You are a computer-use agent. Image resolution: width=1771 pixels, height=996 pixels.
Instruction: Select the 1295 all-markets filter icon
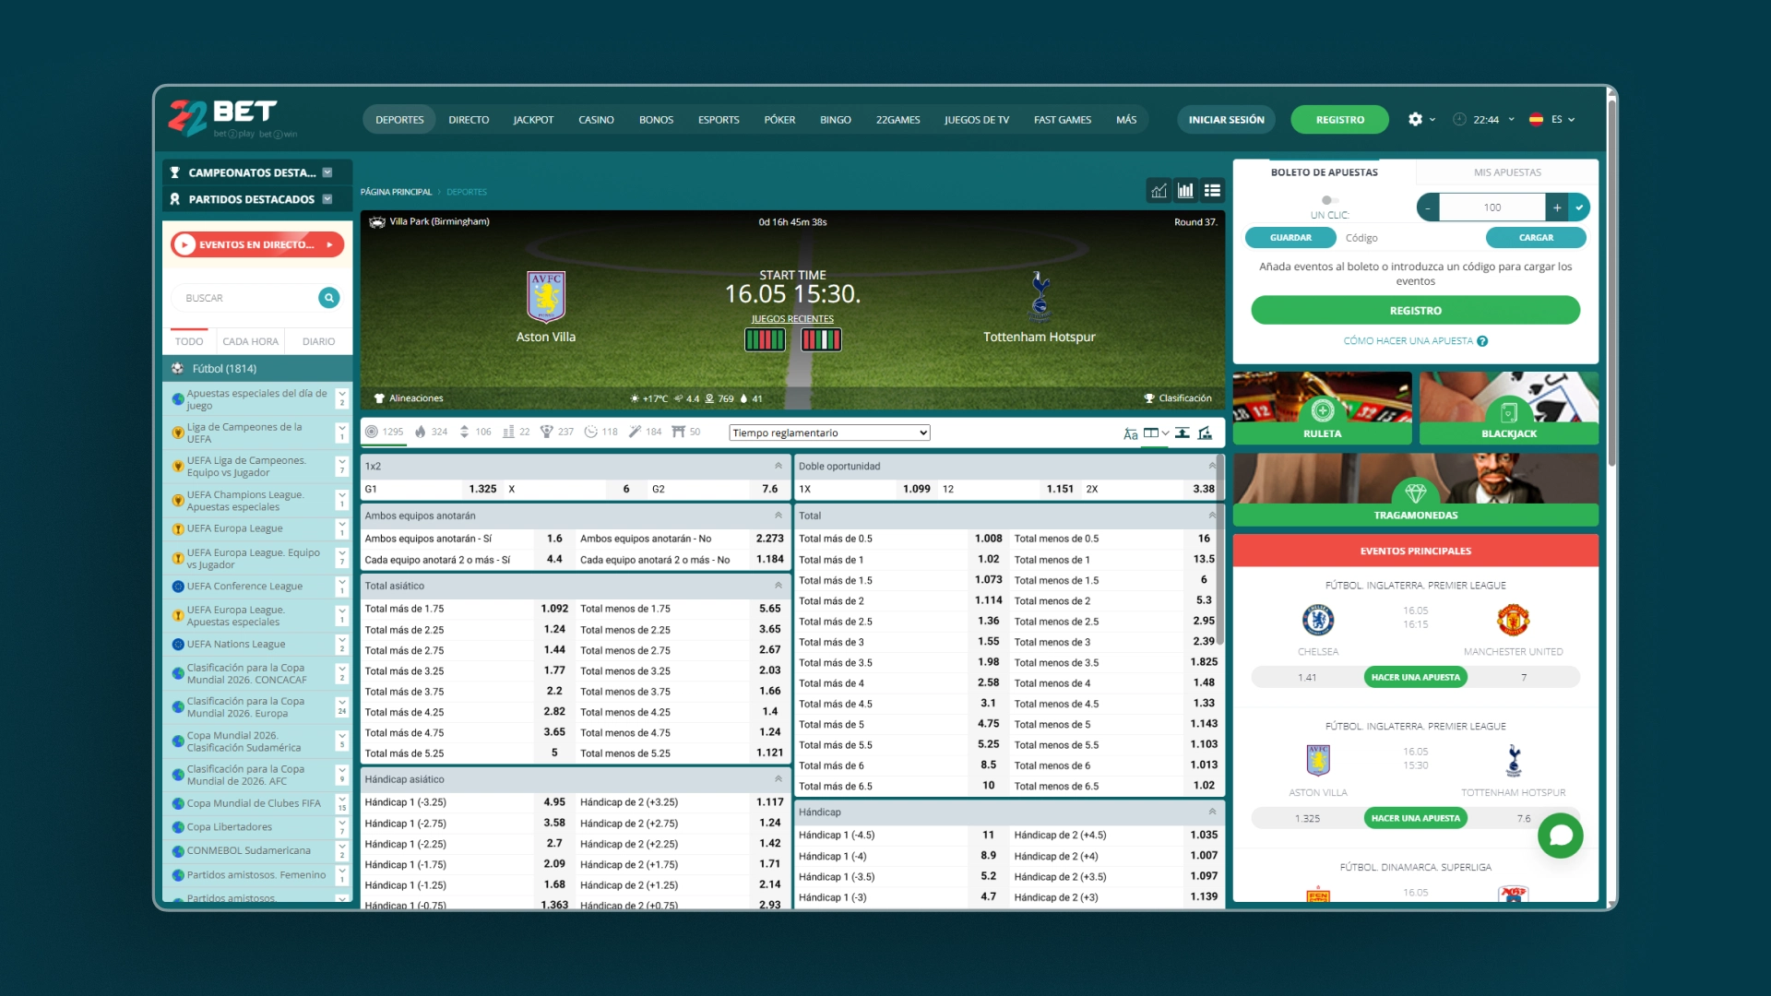(x=372, y=432)
